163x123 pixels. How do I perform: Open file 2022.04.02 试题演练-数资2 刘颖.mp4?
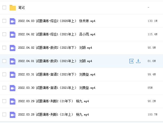point(55,48)
